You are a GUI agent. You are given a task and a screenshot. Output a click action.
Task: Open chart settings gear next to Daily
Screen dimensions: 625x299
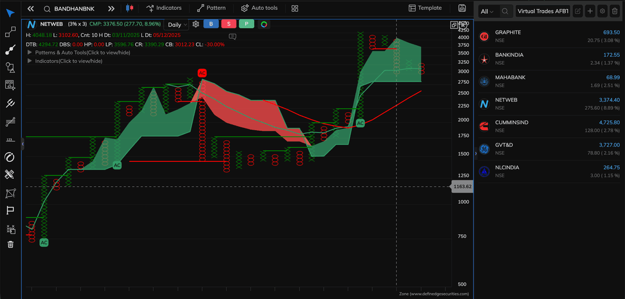tap(196, 24)
